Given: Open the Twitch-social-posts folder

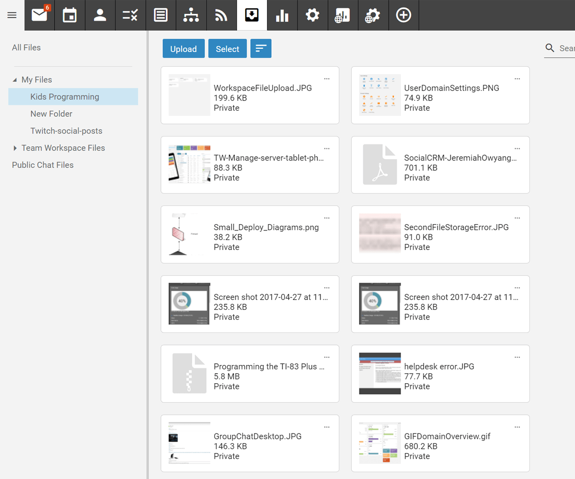Looking at the screenshot, I should [x=66, y=131].
